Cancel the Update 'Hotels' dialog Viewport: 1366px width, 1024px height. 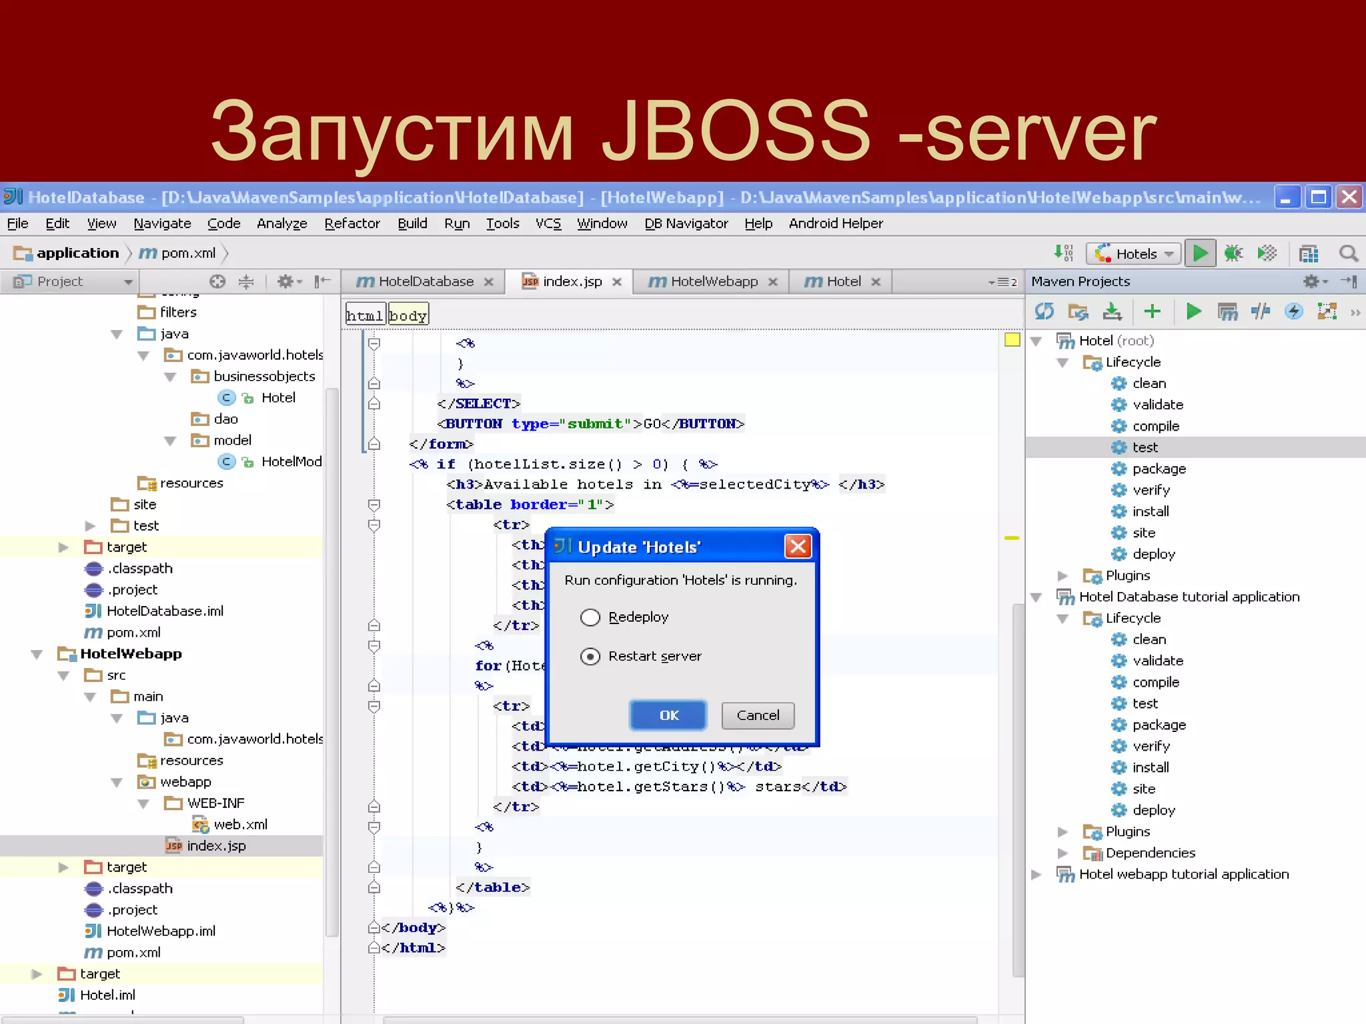point(758,715)
